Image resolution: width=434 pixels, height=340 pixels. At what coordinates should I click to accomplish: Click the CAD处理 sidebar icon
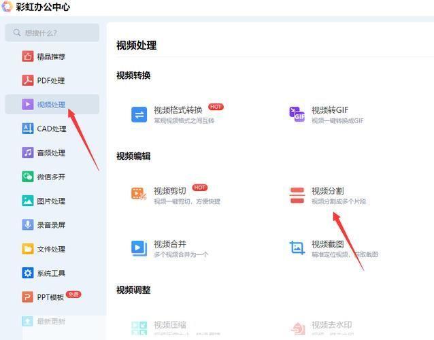(x=27, y=129)
